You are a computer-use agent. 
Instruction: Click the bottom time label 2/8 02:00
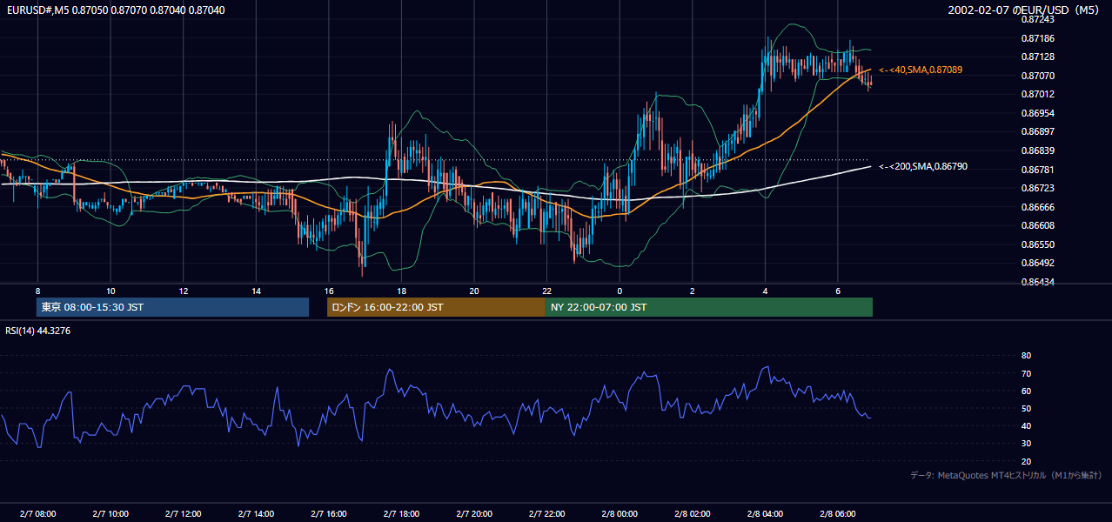pyautogui.click(x=693, y=514)
